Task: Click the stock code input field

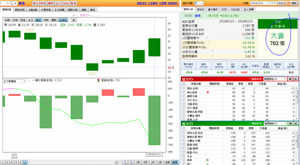Action: tap(3, 3)
